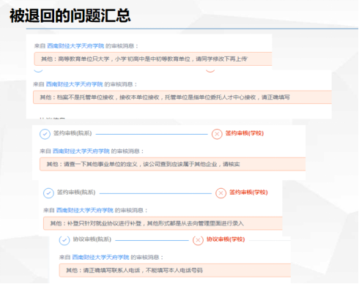
Task: Click the red X icon for 签约审核(学校) above the 其他事业单位 message
Action: (x=217, y=134)
